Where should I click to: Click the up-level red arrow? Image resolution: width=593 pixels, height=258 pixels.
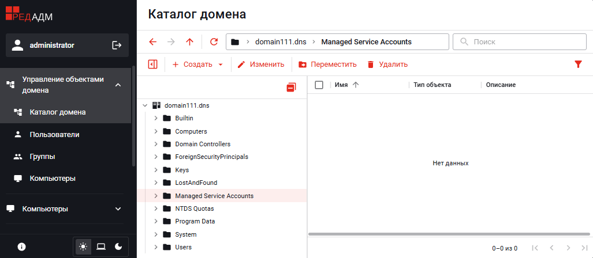[x=189, y=42]
